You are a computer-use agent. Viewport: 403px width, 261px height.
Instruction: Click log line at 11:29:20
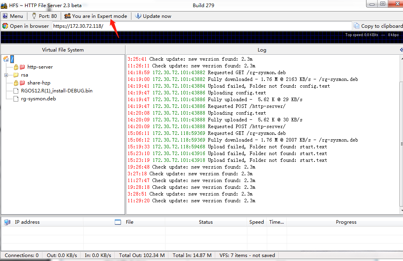[191, 201]
